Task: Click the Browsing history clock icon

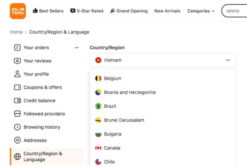Action: 17,127
